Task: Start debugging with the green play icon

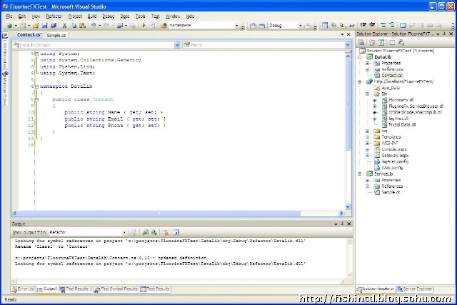Action: click(x=144, y=26)
